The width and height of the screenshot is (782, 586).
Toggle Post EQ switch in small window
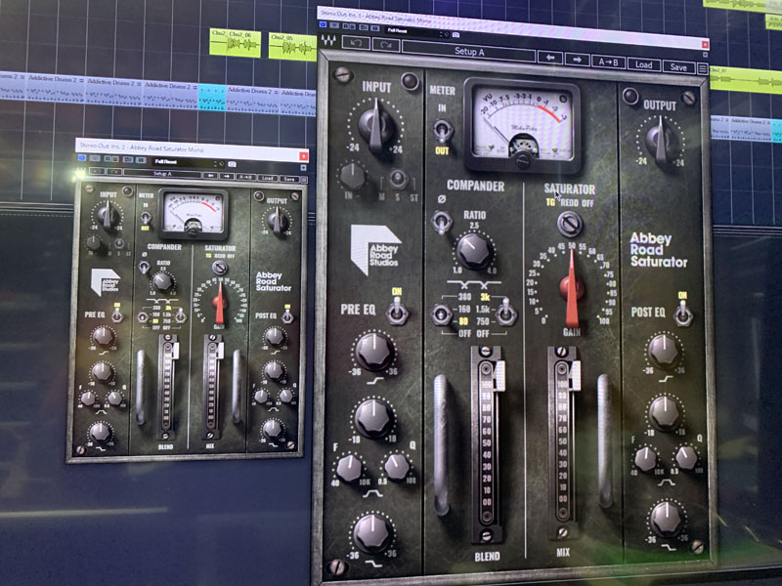click(287, 315)
